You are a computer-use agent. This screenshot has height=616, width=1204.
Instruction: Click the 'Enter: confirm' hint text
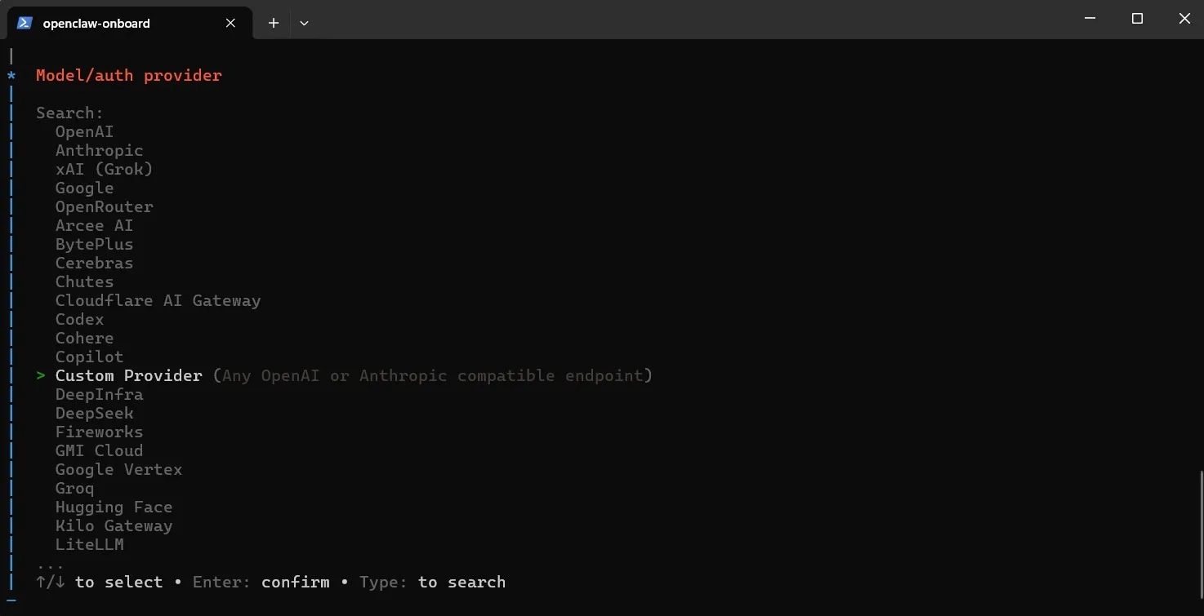261,582
